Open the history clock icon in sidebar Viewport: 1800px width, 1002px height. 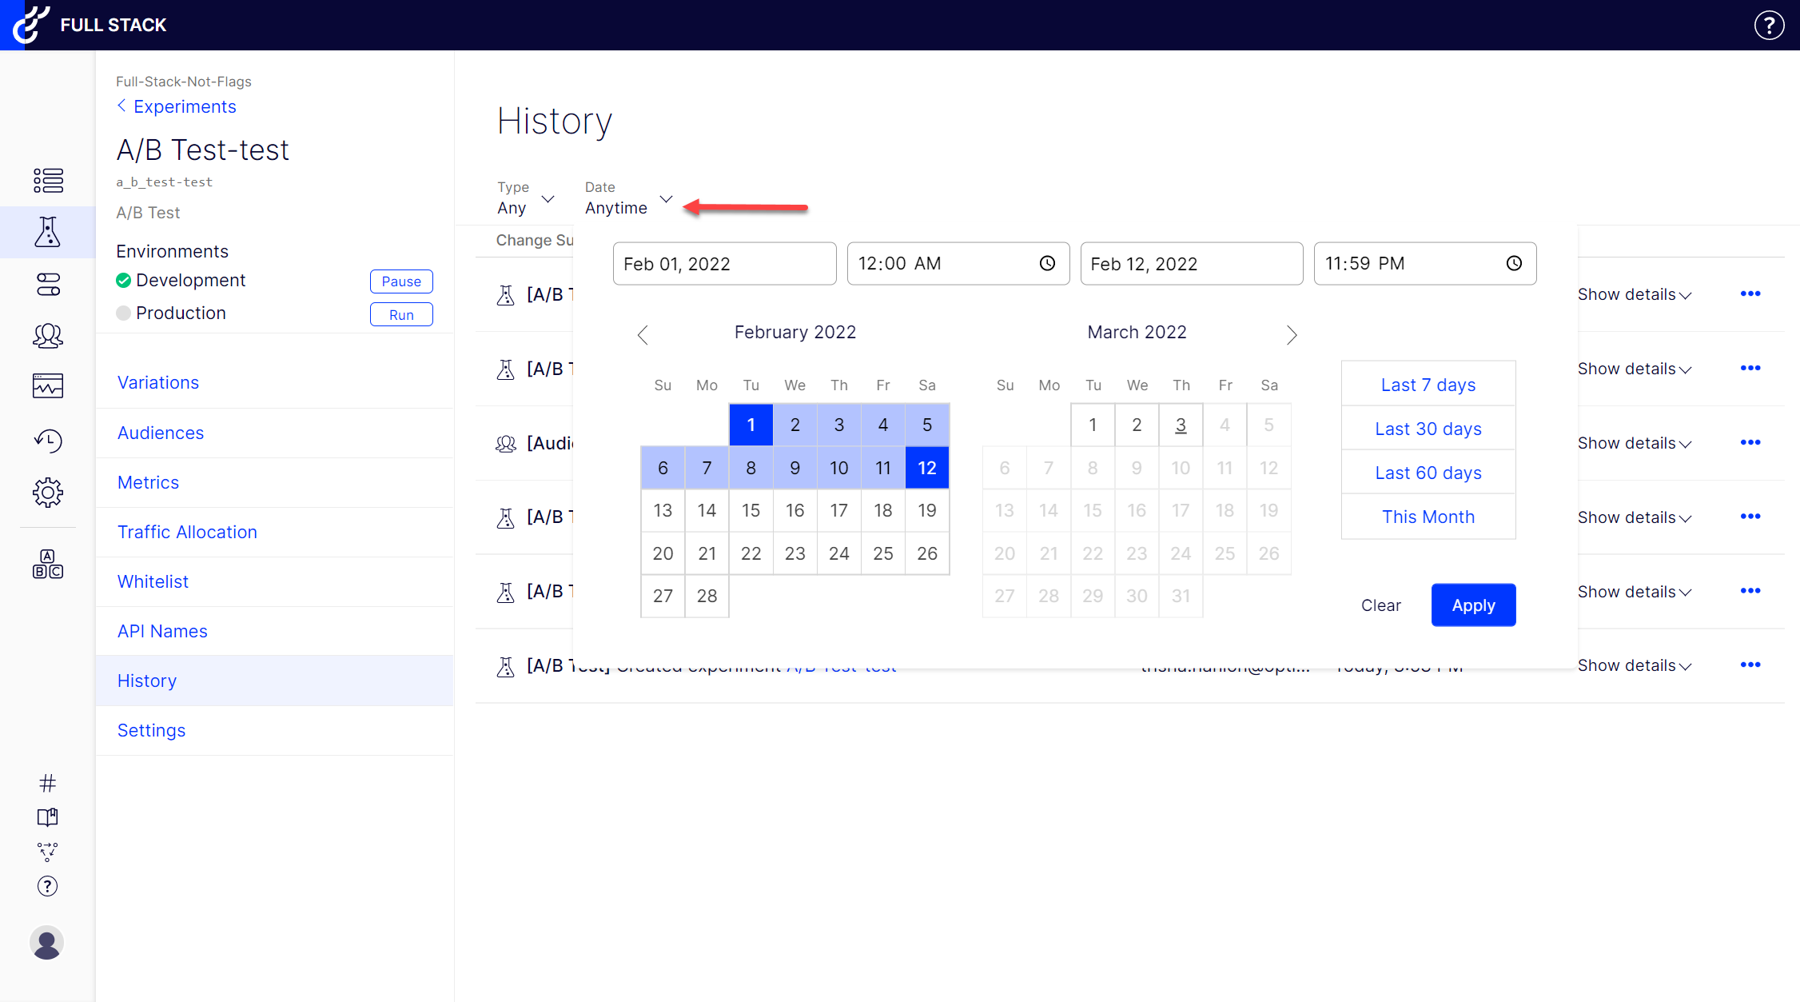(x=47, y=441)
